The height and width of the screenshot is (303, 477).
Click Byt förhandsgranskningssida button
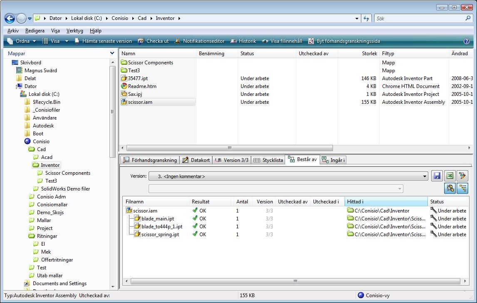tap(344, 41)
